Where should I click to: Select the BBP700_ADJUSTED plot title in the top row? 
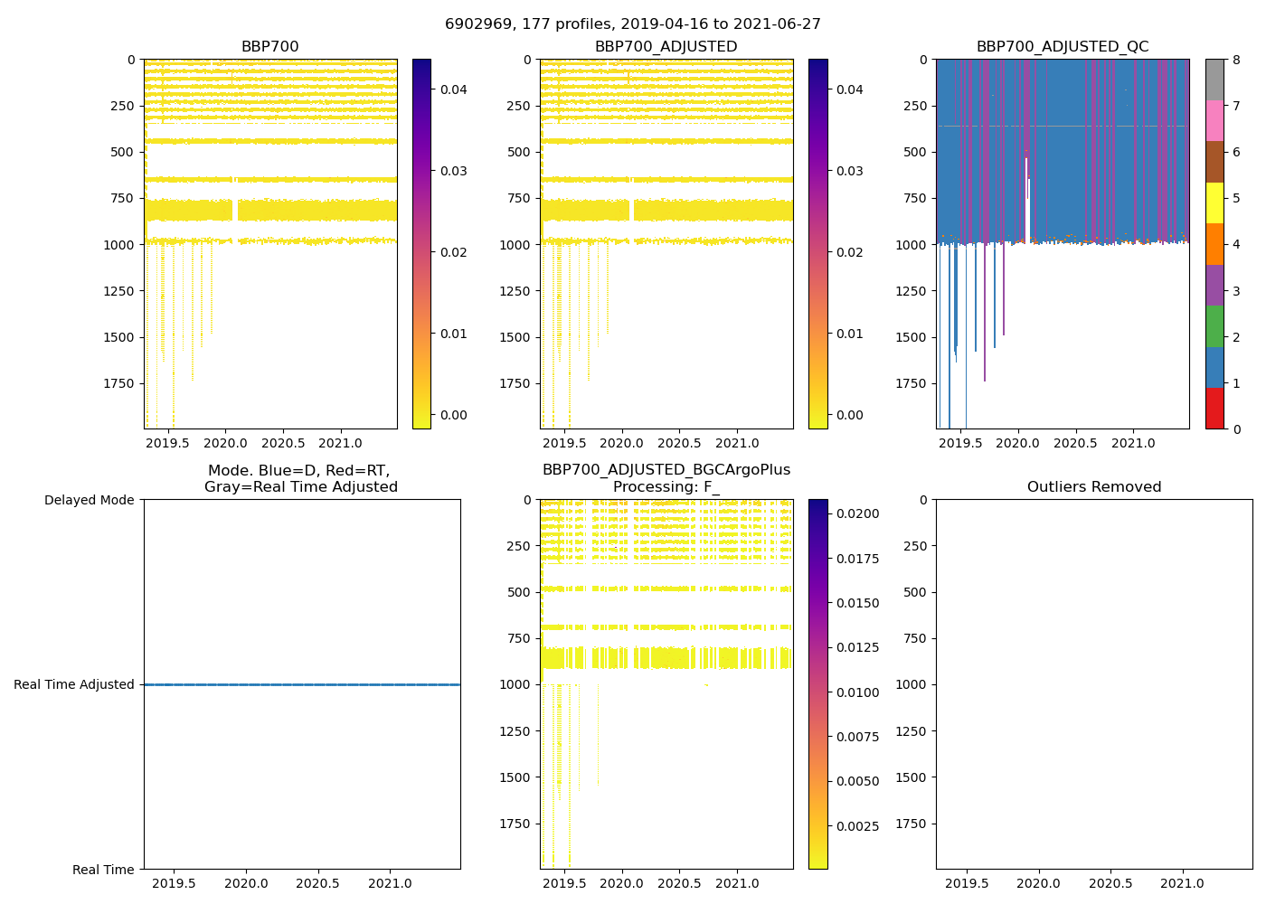coord(666,47)
